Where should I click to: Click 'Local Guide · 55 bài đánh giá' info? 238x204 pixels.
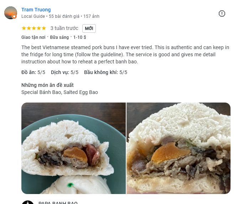coord(50,16)
